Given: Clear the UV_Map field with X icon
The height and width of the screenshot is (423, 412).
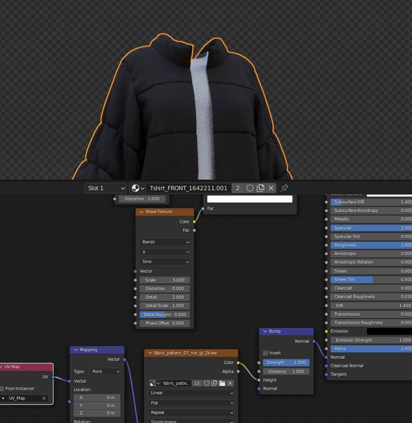Looking at the screenshot, I should tap(44, 398).
